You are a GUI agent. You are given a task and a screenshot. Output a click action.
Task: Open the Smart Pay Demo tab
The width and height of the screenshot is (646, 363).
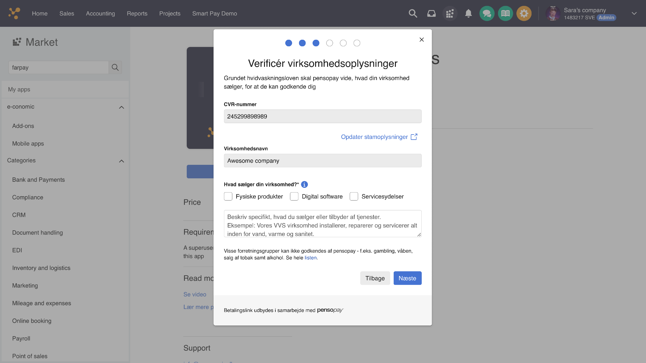point(214,13)
